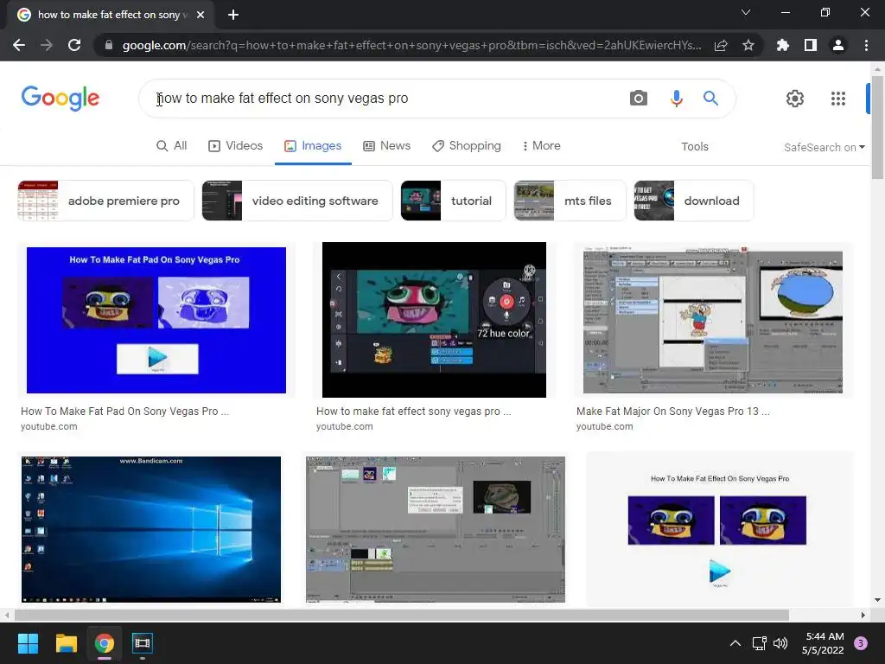Image resolution: width=885 pixels, height=664 pixels.
Task: Start voice search with microphone
Action: [676, 99]
